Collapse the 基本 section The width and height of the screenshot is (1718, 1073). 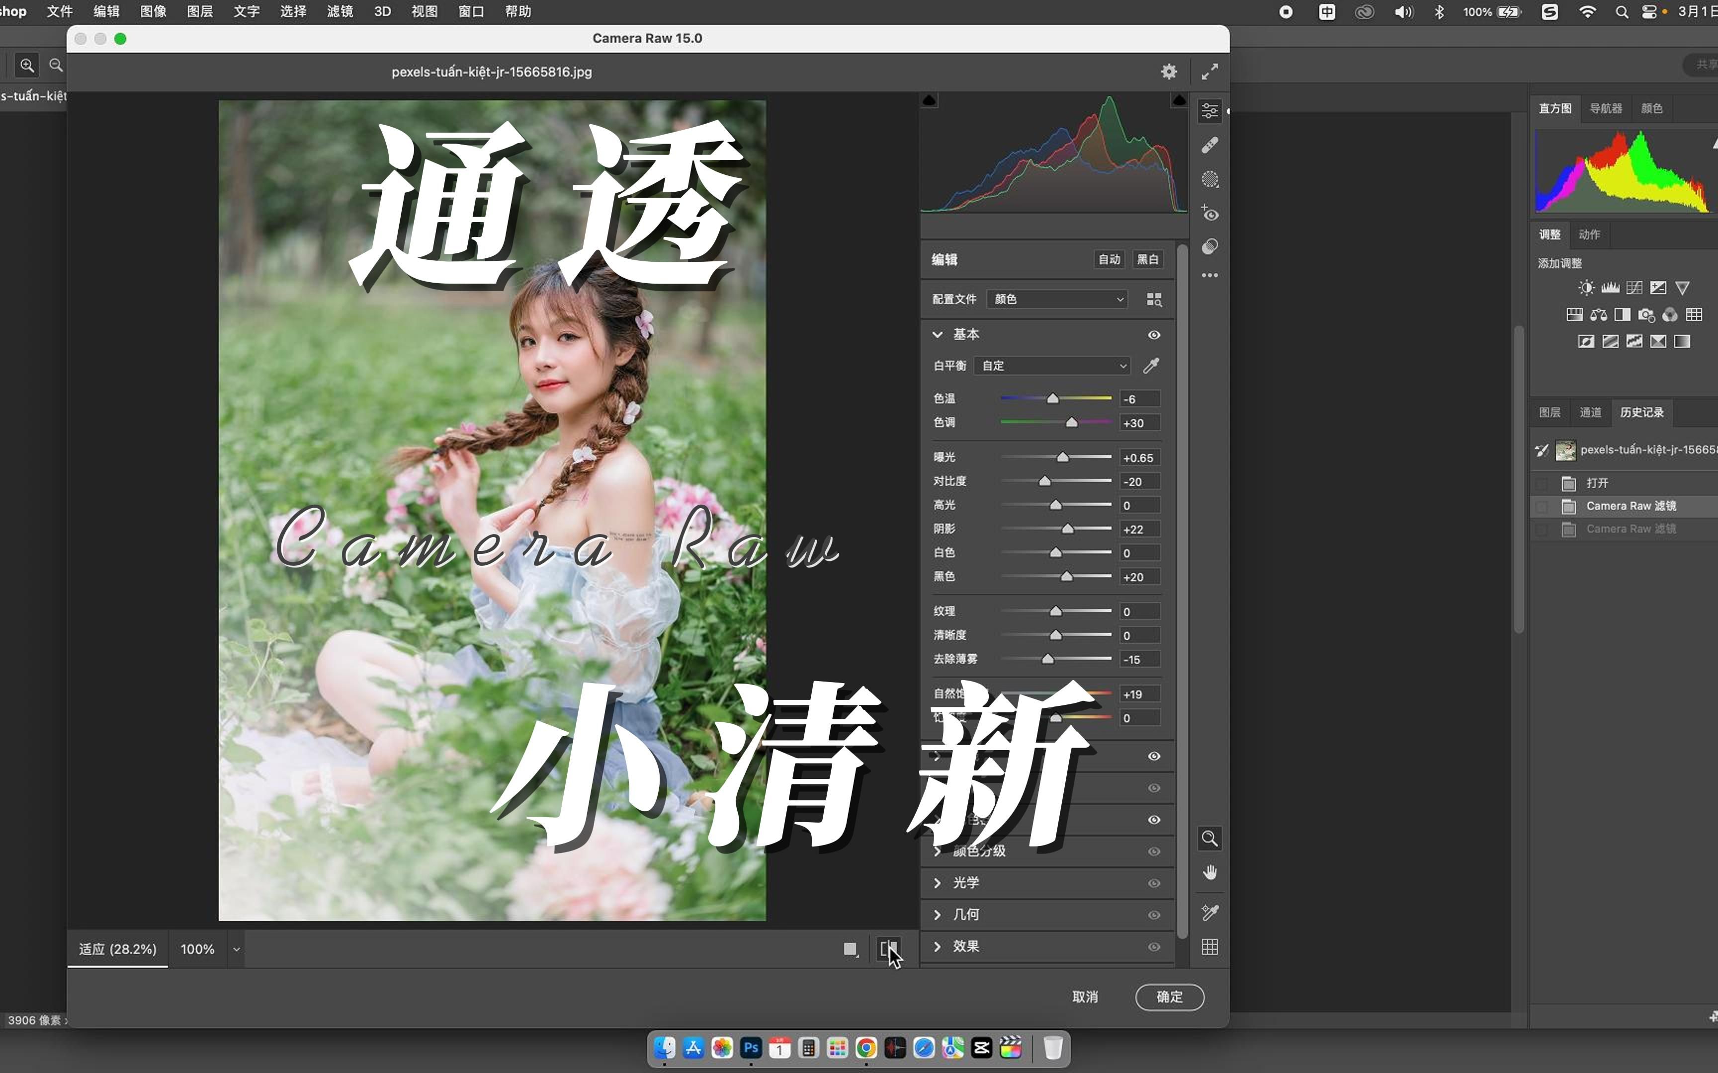[x=938, y=334]
